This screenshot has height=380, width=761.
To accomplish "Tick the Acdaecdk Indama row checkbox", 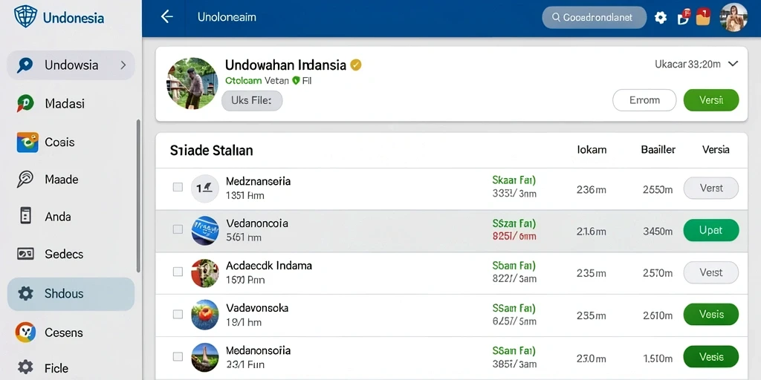I will [178, 272].
